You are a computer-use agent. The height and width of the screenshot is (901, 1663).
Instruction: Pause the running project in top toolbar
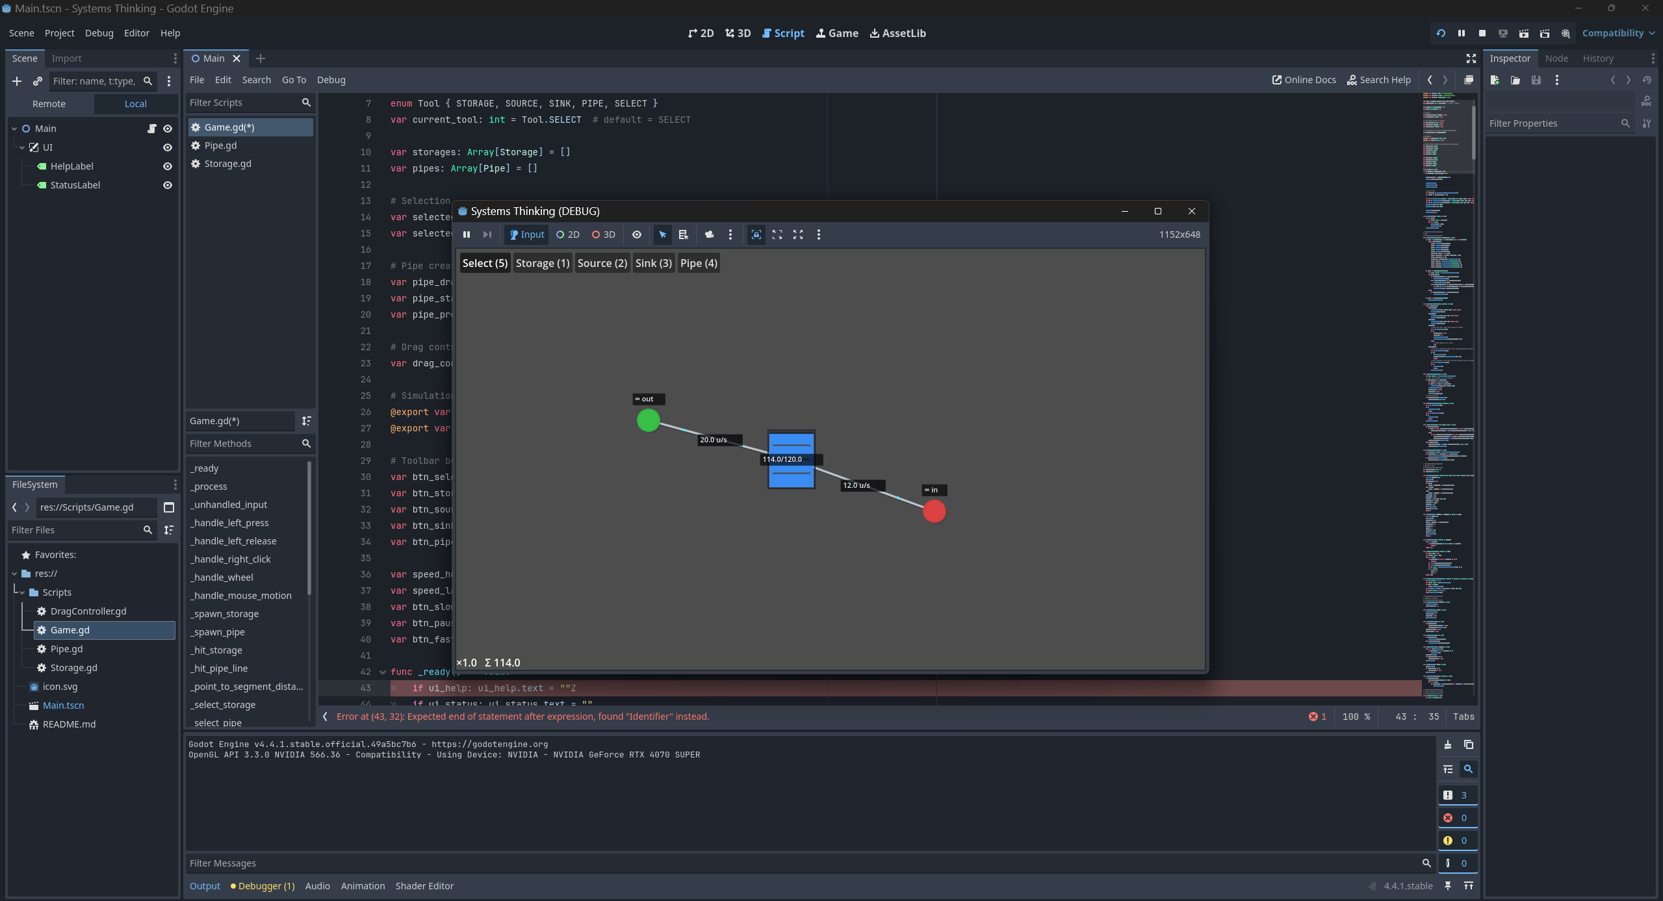1461,33
